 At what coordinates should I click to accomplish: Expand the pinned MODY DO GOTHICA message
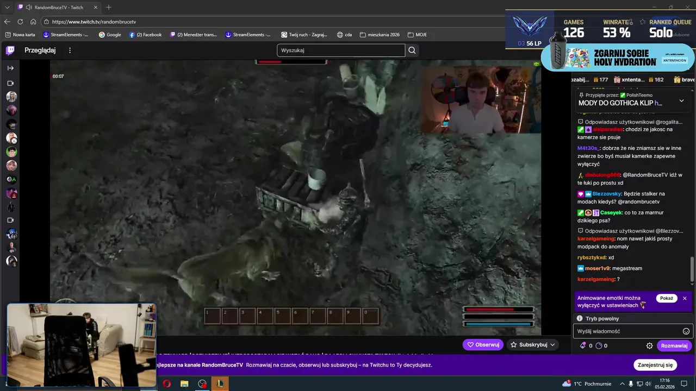[681, 100]
